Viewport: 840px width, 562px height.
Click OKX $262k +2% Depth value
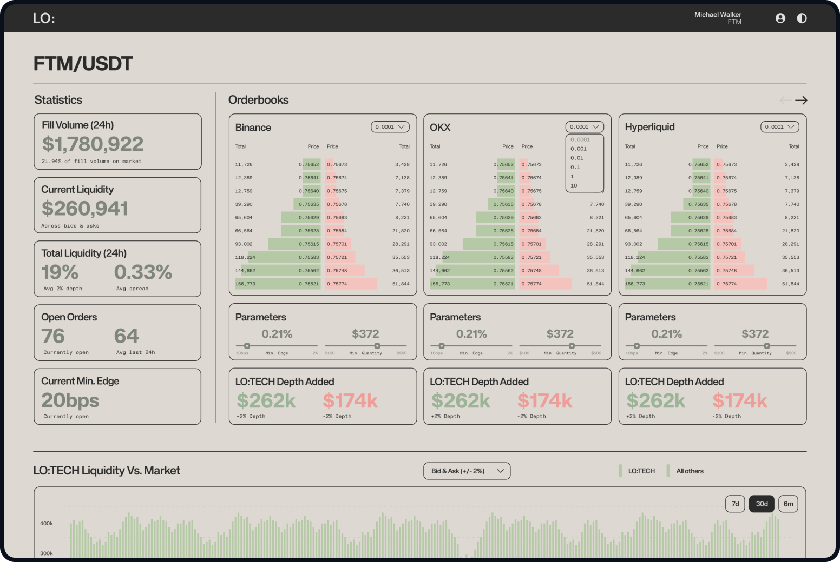point(461,401)
